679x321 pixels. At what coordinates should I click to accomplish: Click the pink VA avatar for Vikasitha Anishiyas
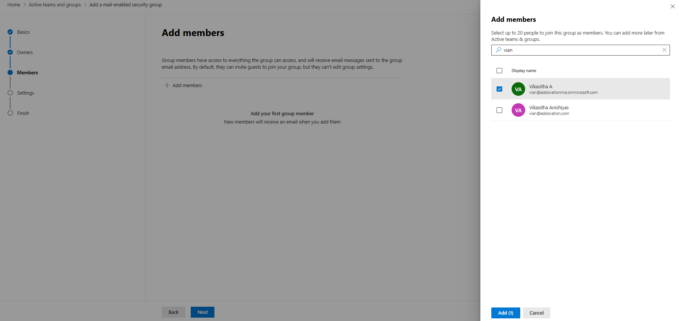tap(518, 110)
